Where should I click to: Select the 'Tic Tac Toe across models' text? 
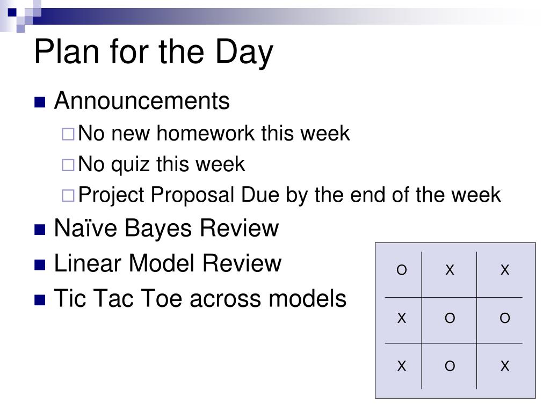[200, 298]
